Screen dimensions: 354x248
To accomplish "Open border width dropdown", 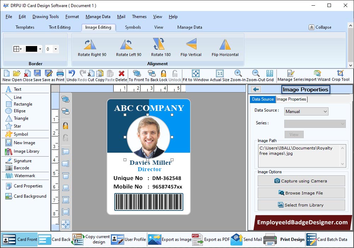I will coord(56,49).
